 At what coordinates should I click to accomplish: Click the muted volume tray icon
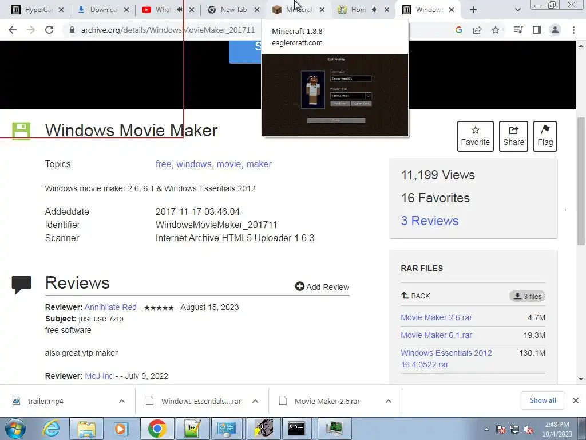click(528, 429)
